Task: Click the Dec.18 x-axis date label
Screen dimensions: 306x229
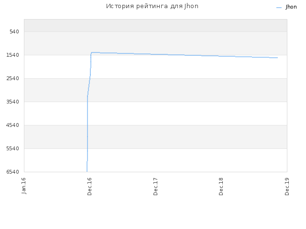Action: coord(221,187)
